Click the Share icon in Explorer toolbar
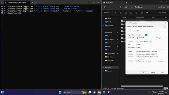This screenshot has width=169, height=95. coord(136,13)
